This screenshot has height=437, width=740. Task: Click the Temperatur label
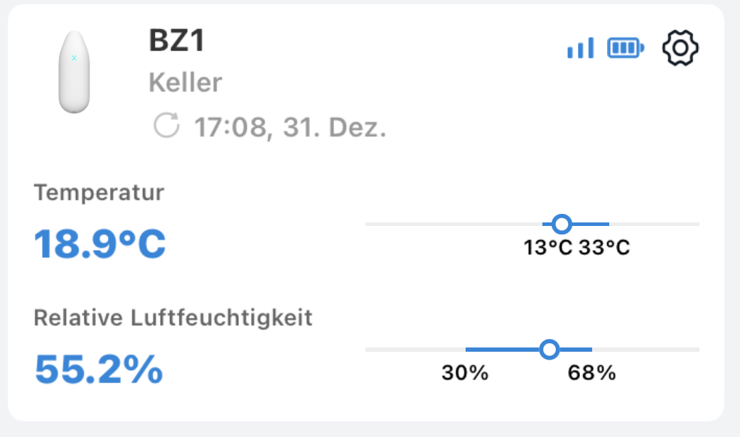coord(99,192)
